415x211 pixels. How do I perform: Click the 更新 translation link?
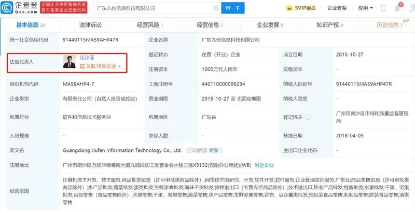(x=214, y=150)
